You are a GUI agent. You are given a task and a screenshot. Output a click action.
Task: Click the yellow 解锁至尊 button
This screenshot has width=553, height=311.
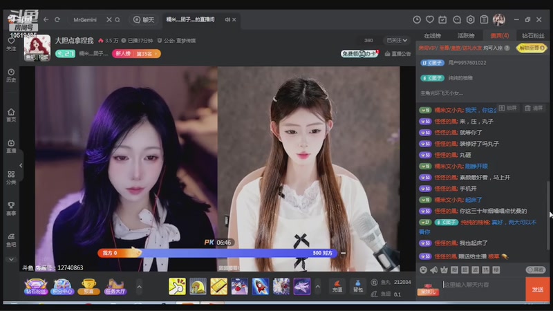click(532, 48)
